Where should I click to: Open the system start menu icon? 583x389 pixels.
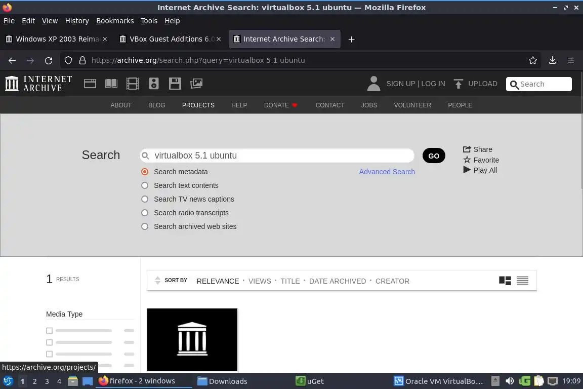8,381
